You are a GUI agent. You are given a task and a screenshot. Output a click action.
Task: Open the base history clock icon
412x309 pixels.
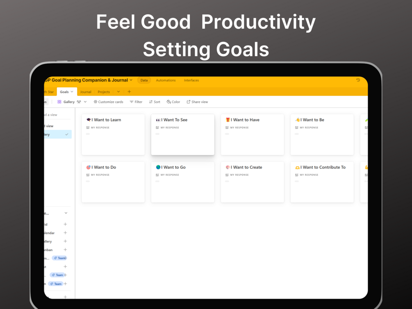click(358, 80)
